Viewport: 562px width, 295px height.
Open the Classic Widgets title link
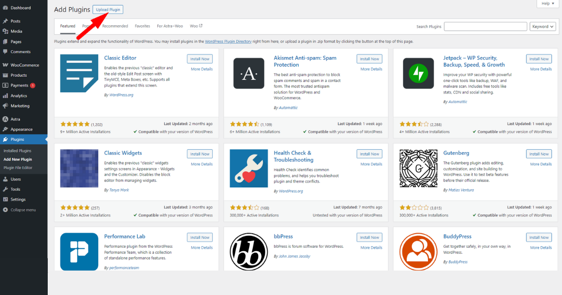click(x=123, y=153)
